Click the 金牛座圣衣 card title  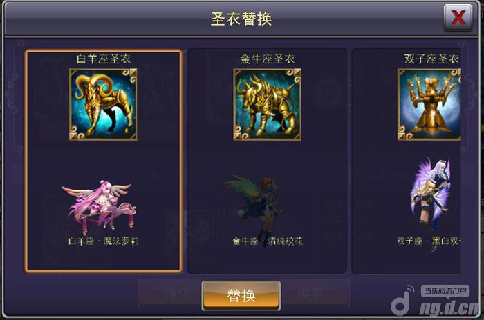268,59
